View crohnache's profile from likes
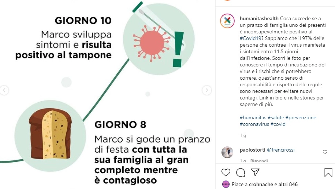This screenshot has height=189, width=335. (261, 184)
